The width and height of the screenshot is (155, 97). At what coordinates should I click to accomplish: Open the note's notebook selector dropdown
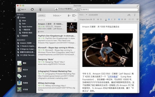click(x=83, y=15)
